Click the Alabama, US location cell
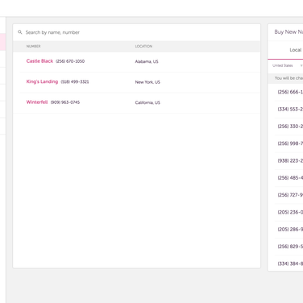 click(x=147, y=61)
